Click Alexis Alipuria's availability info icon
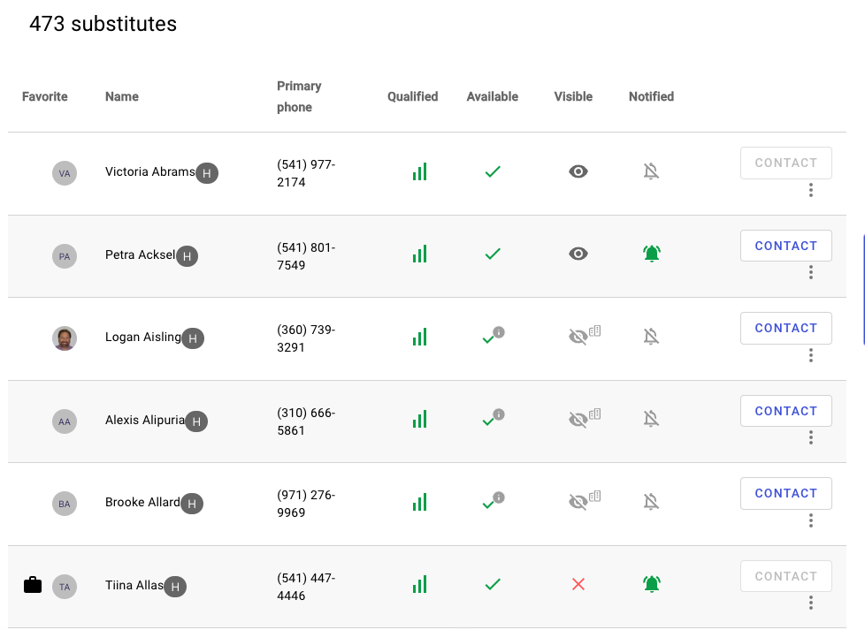865x630 pixels. pos(499,414)
